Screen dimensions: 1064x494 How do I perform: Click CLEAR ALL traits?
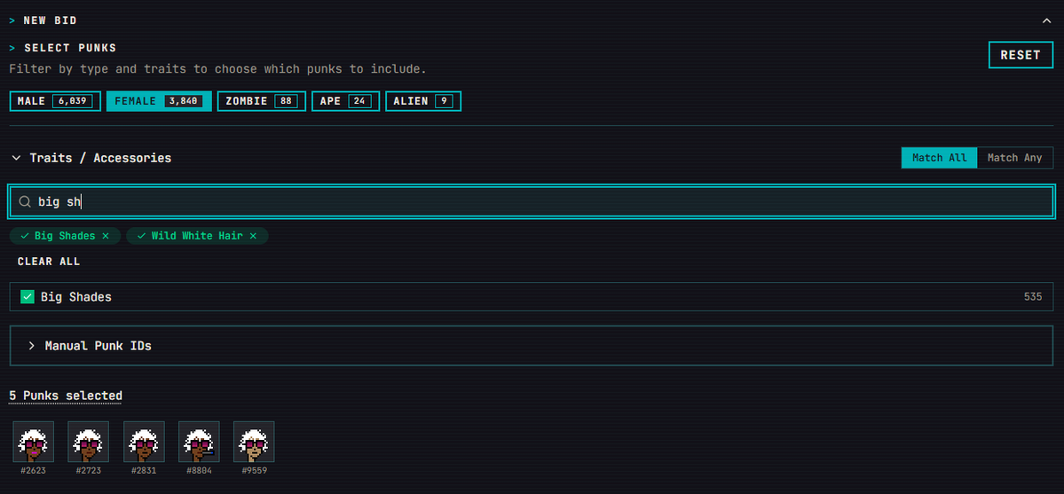[x=48, y=262]
